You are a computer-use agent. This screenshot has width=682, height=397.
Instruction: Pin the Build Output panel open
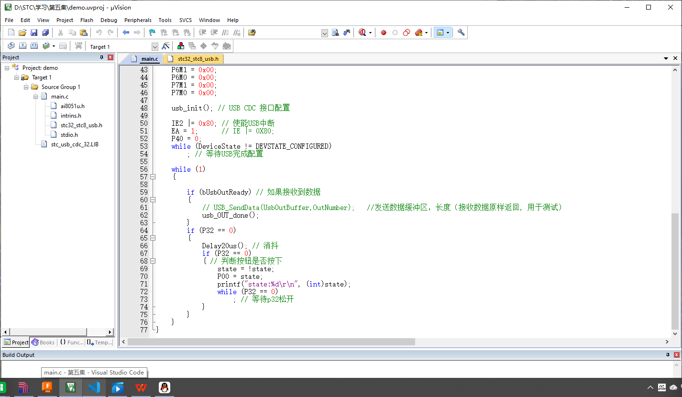click(x=669, y=354)
